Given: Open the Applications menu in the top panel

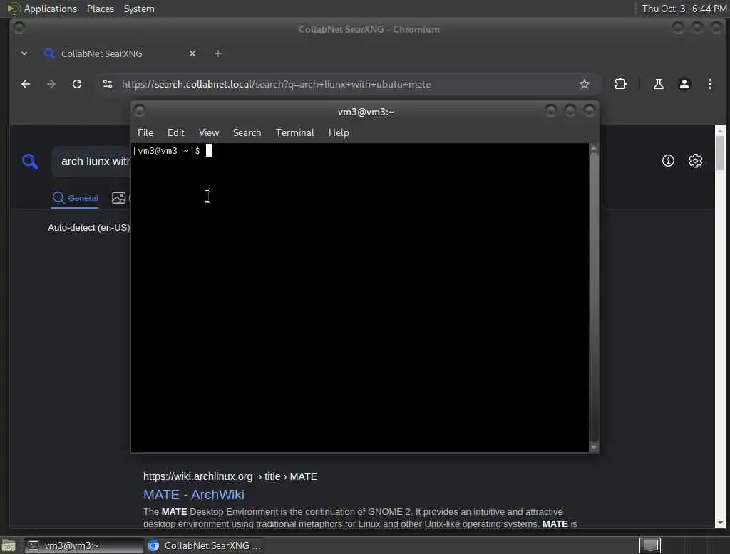Looking at the screenshot, I should [51, 9].
